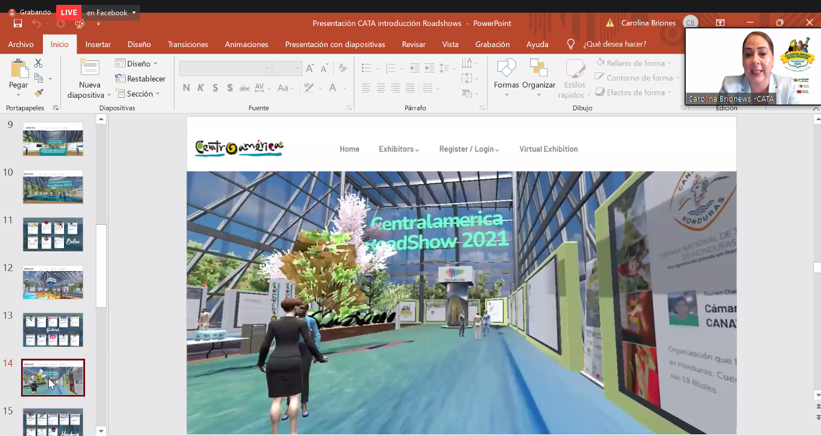Expand the Exhibitors menu on the slide
Screen dimensions: 821x436
399,149
